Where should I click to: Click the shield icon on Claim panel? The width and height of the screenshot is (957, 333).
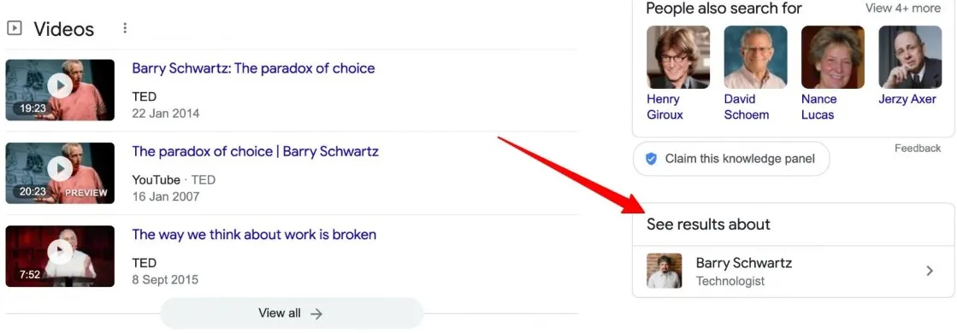[651, 159]
